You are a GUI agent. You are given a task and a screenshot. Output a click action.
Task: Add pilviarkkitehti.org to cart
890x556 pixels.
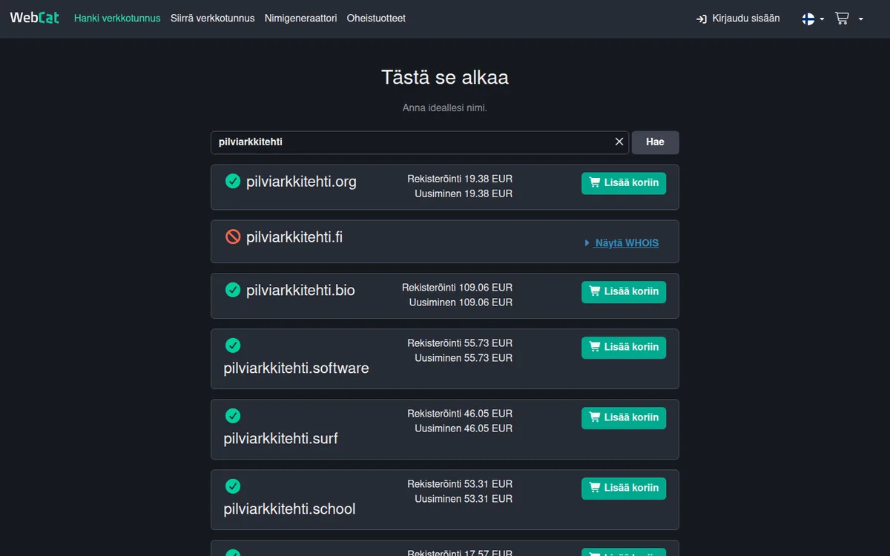pyautogui.click(x=624, y=183)
